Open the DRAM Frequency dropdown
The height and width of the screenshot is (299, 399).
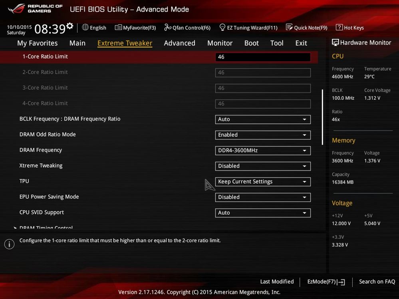point(263,150)
